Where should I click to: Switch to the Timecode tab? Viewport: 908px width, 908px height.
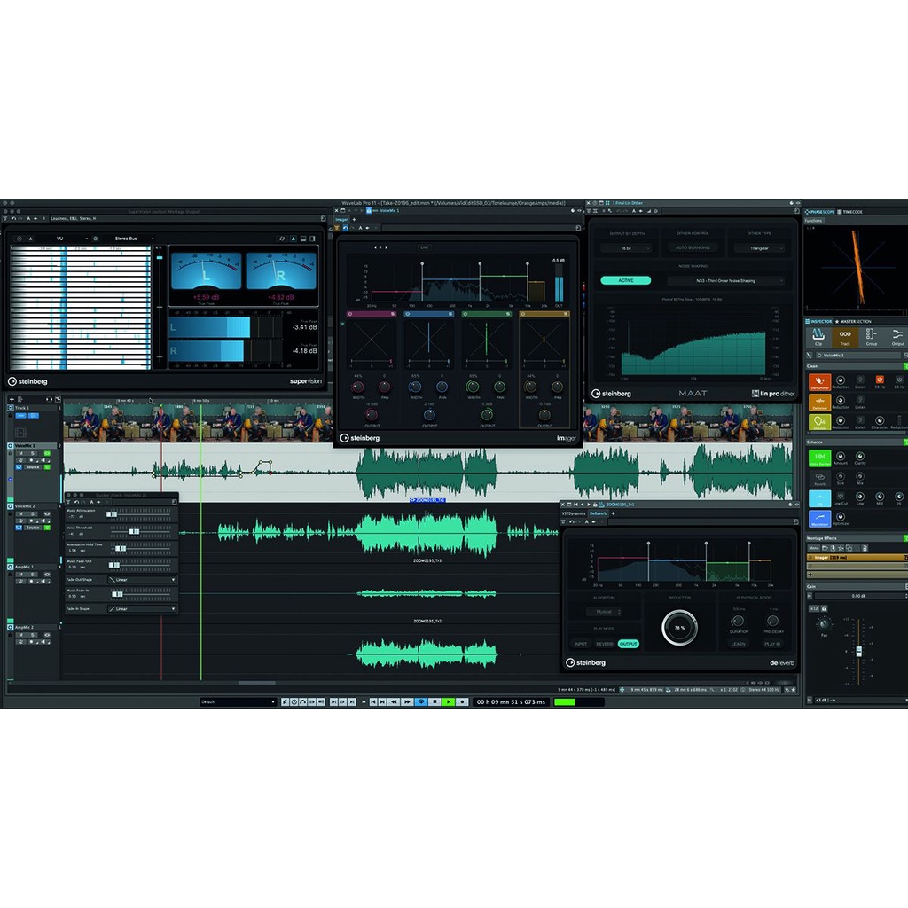(x=852, y=212)
